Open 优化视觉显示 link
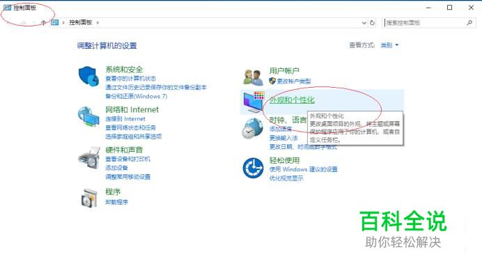 point(286,178)
